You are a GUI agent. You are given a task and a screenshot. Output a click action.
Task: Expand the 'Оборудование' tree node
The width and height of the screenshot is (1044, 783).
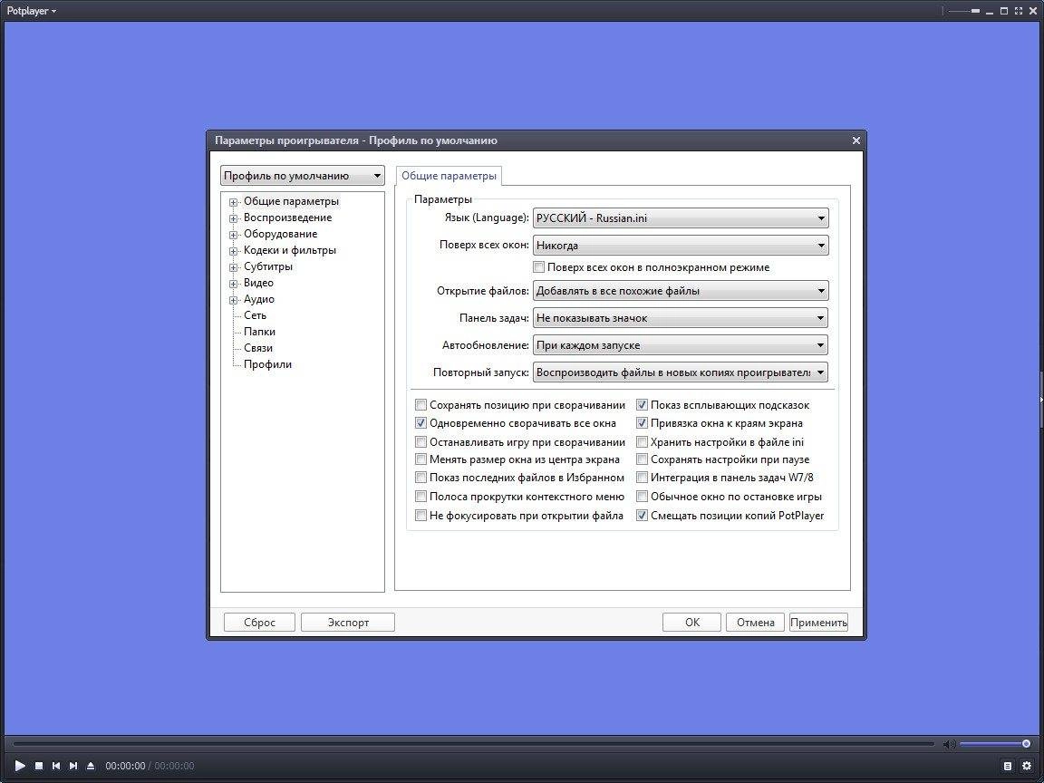[233, 235]
